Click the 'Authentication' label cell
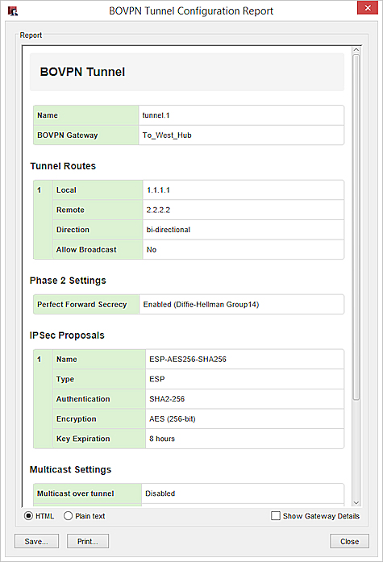 coord(99,399)
